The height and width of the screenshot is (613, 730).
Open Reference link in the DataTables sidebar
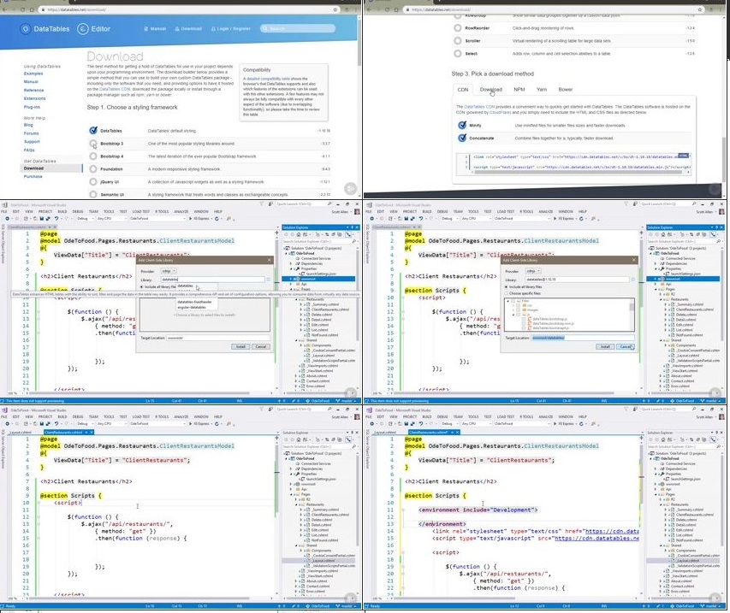coord(33,91)
